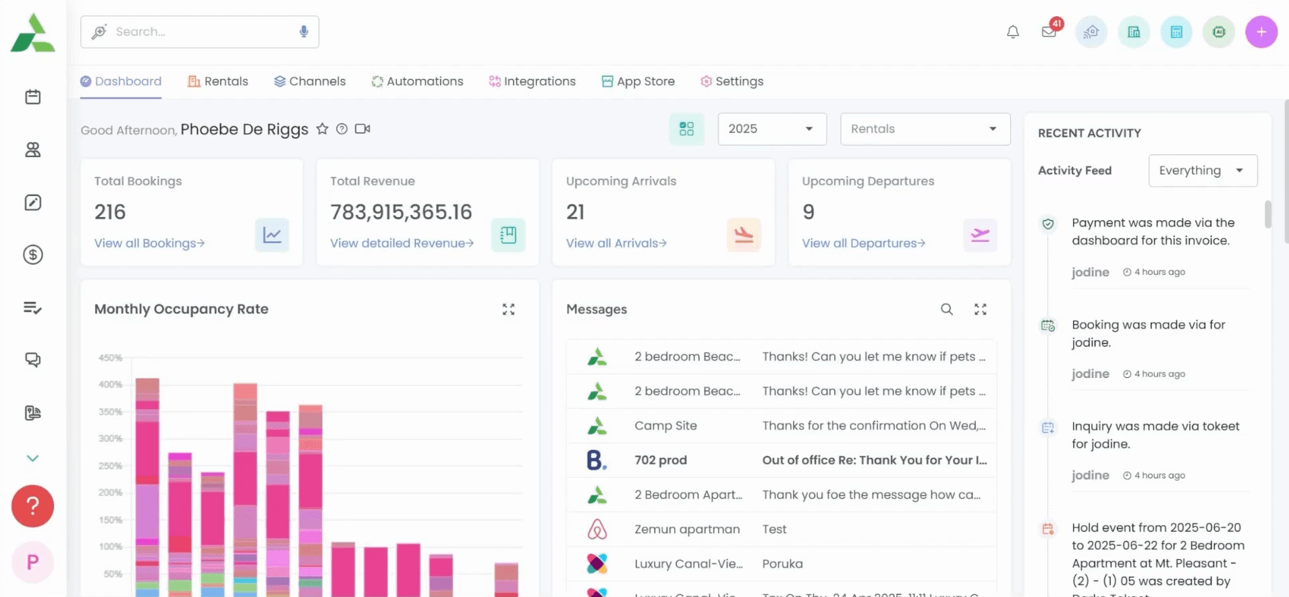The image size is (1289, 597).
Task: Open the notifications bell icon
Action: [x=1012, y=32]
